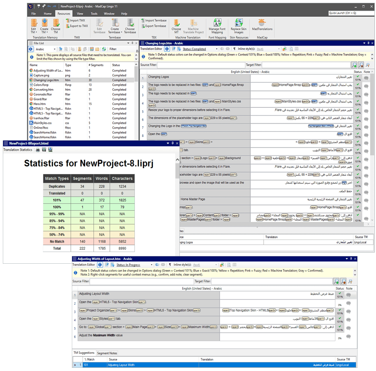Viewport: 376px width, 371px height.
Task: Click the Redo arrow in the title bar
Action: coord(55,6)
